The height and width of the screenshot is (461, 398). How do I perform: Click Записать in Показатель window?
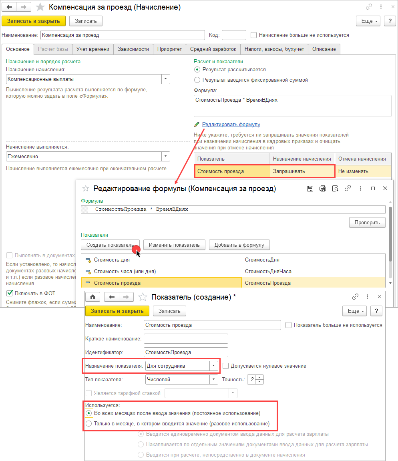click(x=170, y=311)
